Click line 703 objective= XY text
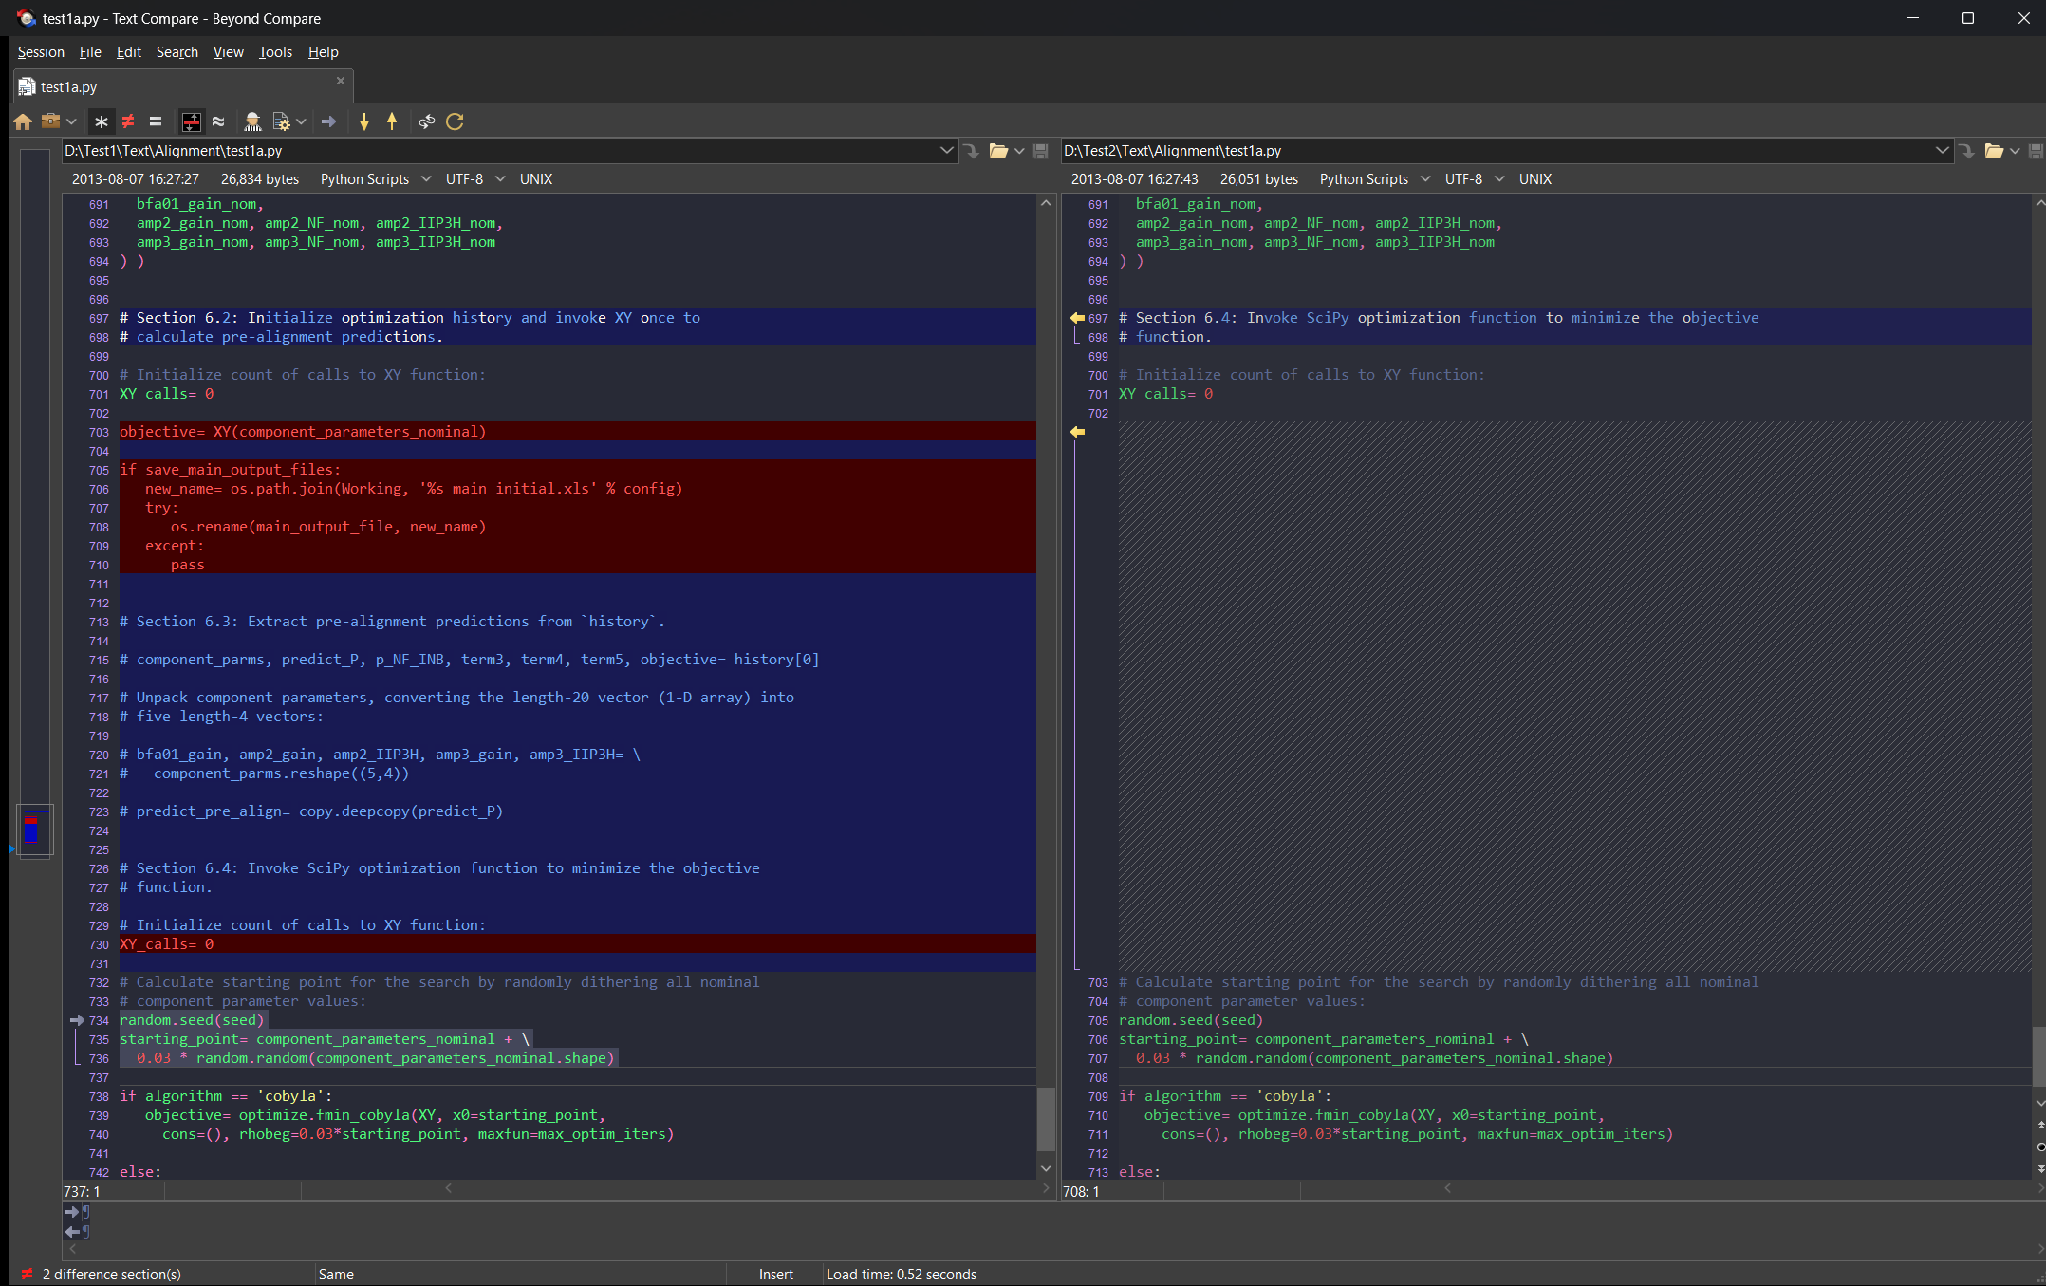2046x1286 pixels. 303,432
